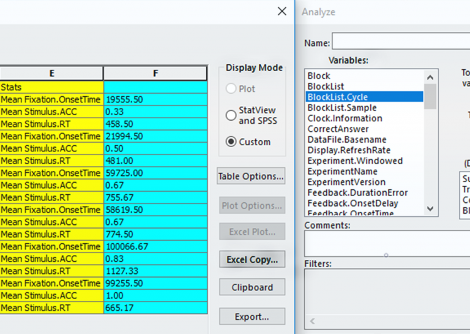Image resolution: width=470 pixels, height=334 pixels.
Task: Click the Excel Plot button
Action: click(x=252, y=232)
